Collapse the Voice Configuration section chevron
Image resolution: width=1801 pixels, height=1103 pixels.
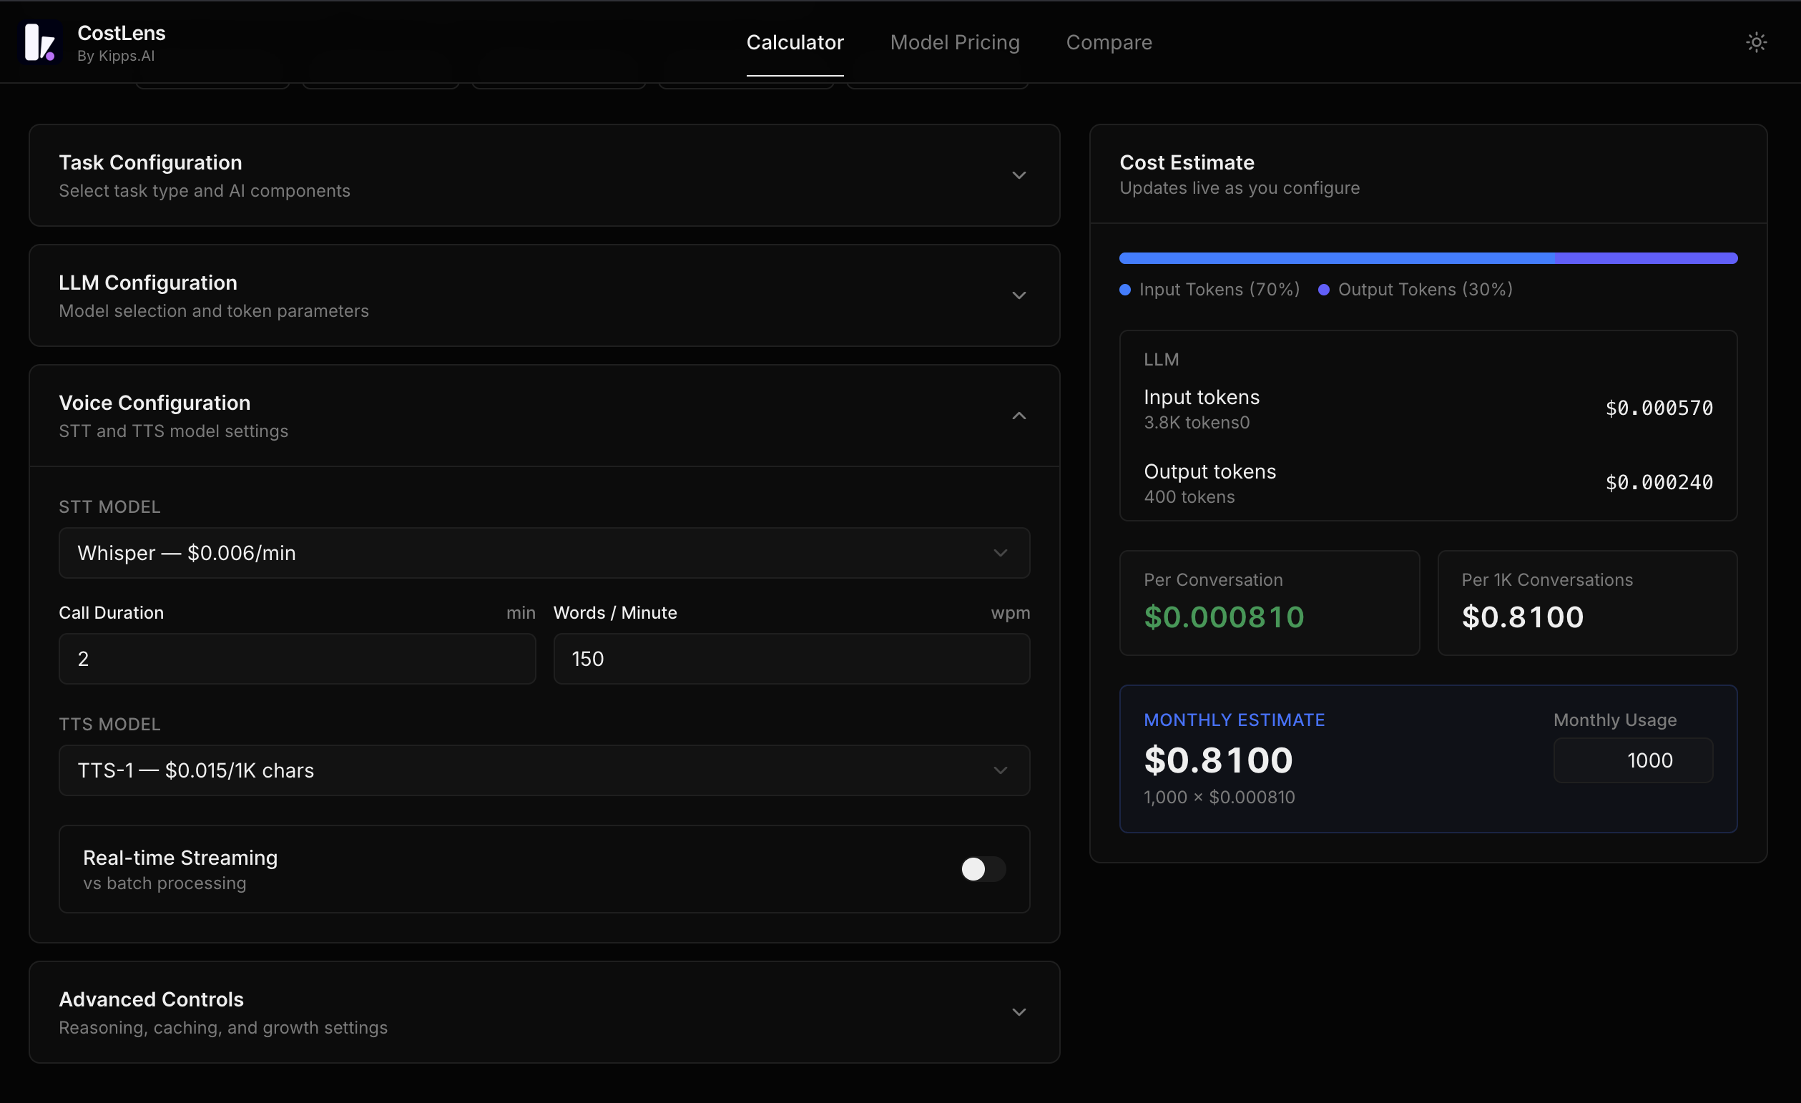tap(1019, 416)
